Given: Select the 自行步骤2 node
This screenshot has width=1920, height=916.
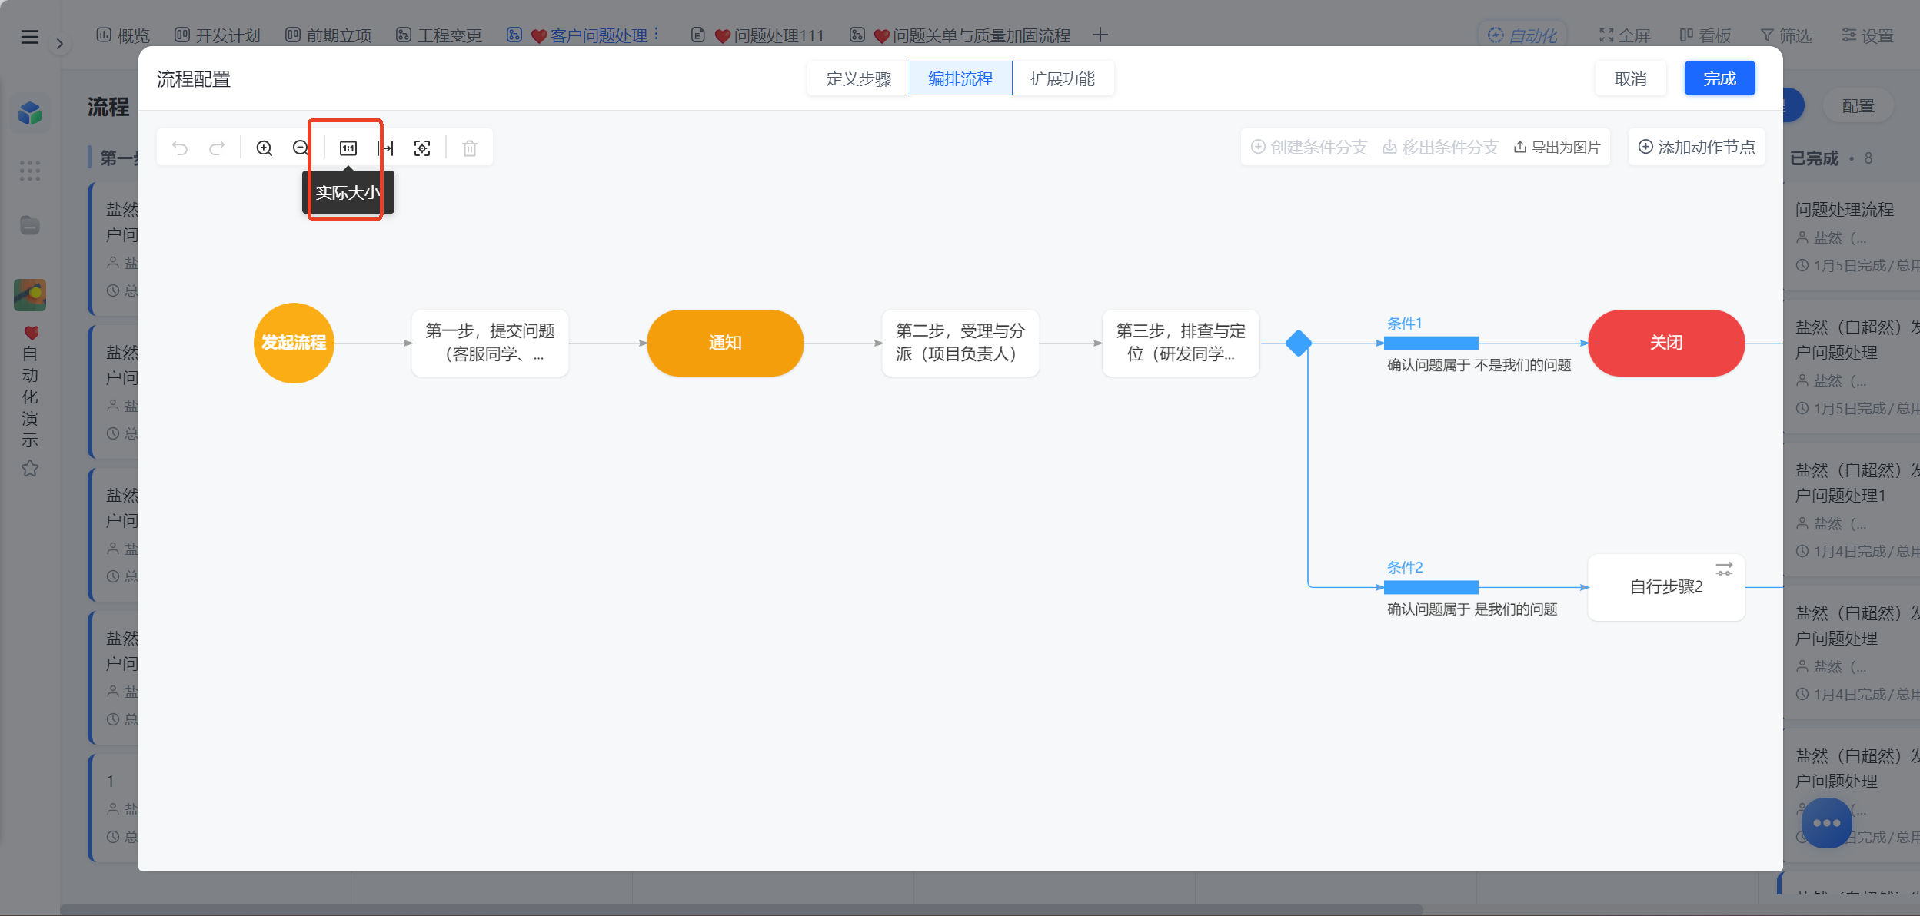Looking at the screenshot, I should coord(1666,587).
